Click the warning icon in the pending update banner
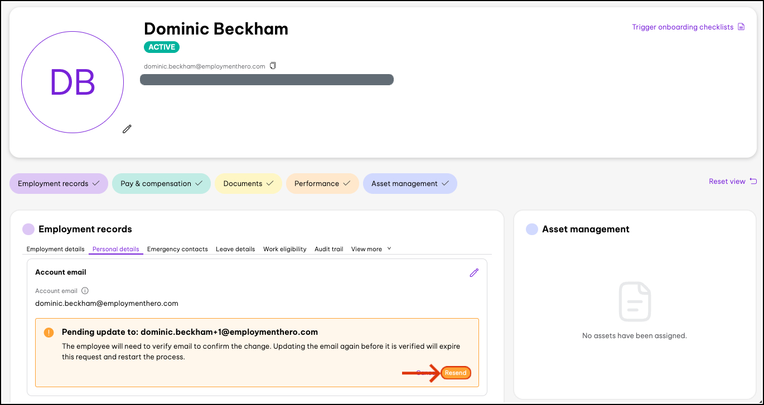Screen dimensions: 764x405 pyautogui.click(x=48, y=331)
